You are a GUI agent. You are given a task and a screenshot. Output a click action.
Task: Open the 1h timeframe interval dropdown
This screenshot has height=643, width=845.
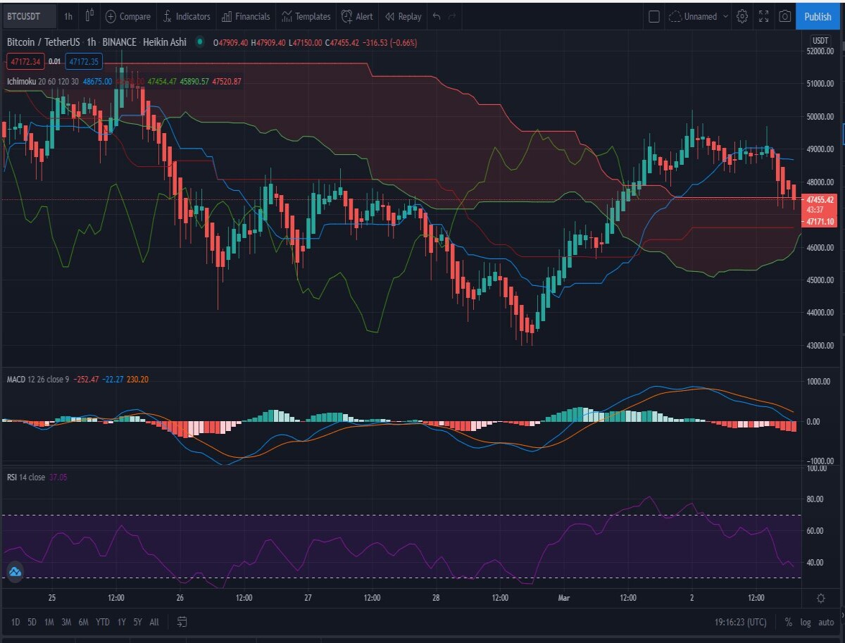68,16
